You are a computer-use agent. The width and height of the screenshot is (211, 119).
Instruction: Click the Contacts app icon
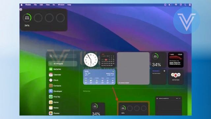coord(51,86)
